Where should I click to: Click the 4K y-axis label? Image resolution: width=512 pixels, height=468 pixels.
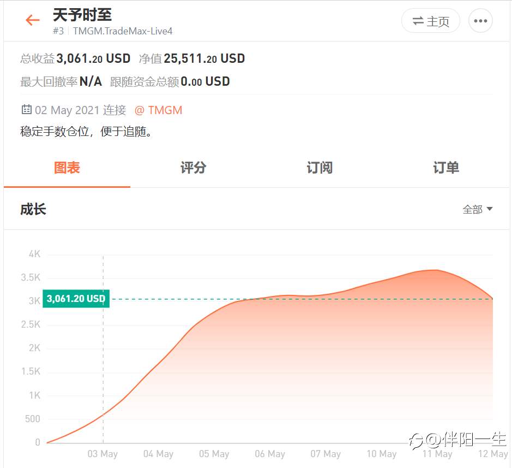coord(34,254)
